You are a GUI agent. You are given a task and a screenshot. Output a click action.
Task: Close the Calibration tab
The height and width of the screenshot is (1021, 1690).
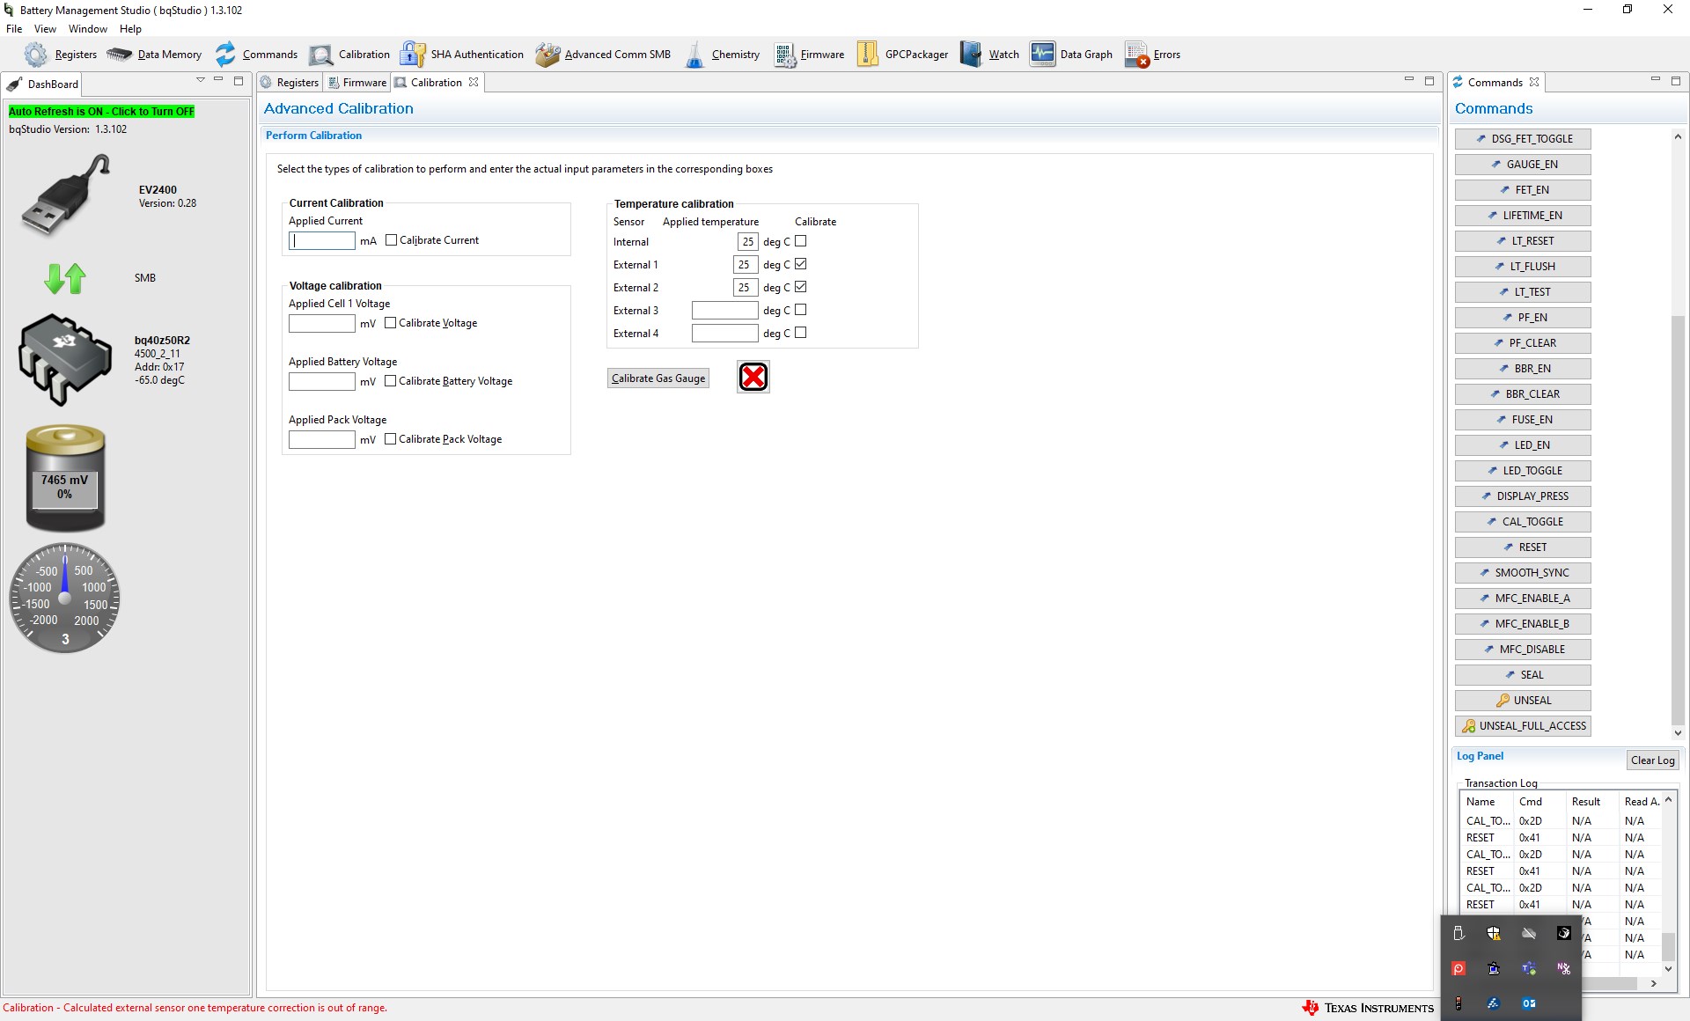(x=474, y=82)
